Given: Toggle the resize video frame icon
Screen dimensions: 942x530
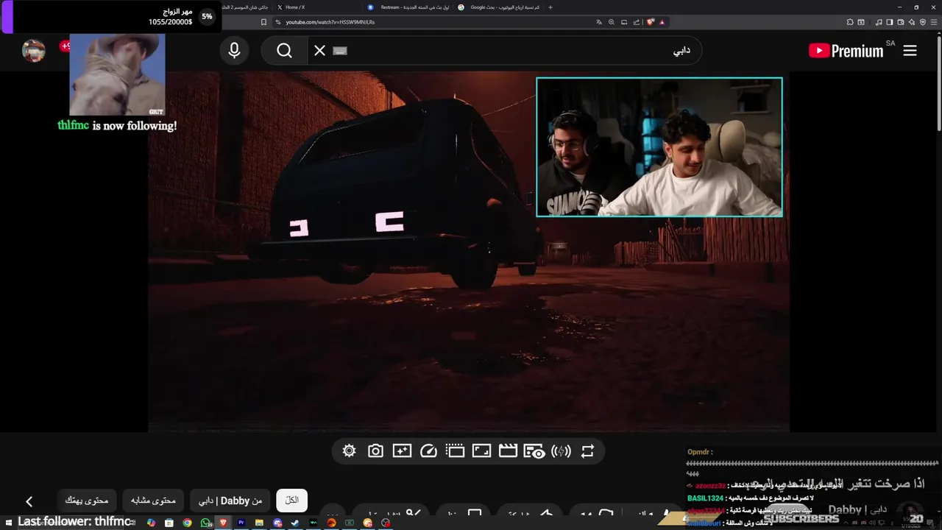Looking at the screenshot, I should tap(481, 451).
